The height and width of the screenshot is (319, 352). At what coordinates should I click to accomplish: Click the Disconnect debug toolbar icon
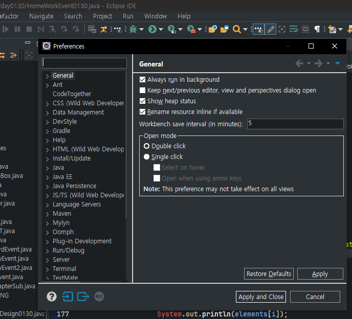click(x=41, y=29)
